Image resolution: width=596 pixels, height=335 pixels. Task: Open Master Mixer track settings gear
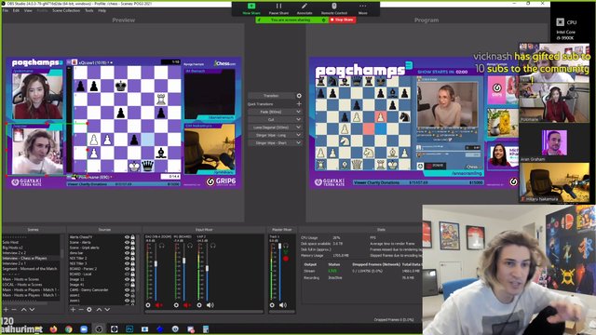(x=272, y=305)
